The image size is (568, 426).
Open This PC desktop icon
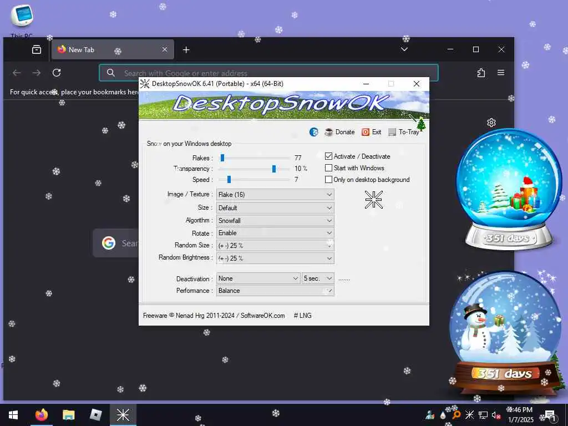pos(22,21)
